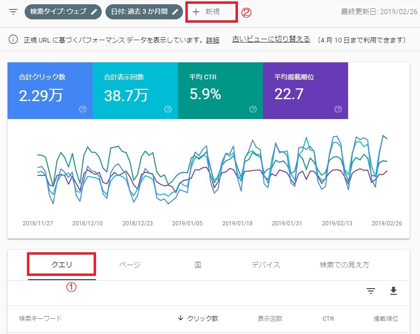Click the info icon beside the 正規 URL notice
The height and width of the screenshot is (334, 420).
(x=14, y=40)
